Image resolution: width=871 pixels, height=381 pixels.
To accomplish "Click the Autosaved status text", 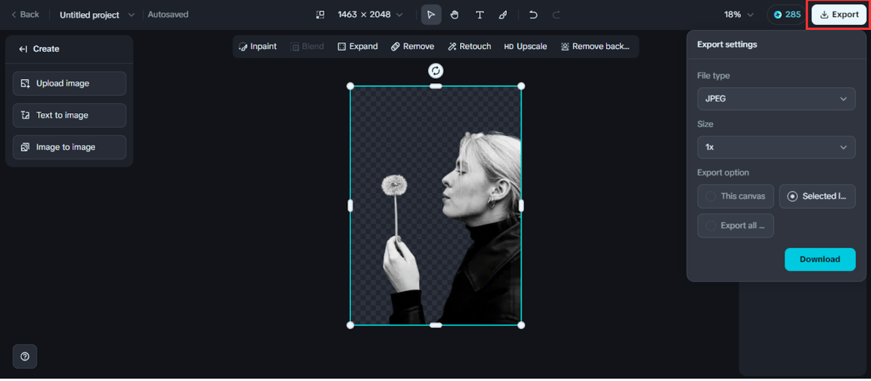I will pyautogui.click(x=168, y=14).
